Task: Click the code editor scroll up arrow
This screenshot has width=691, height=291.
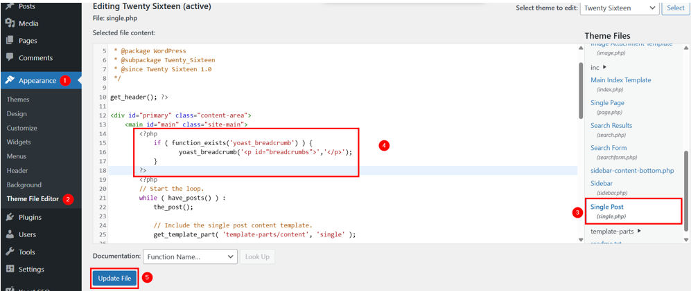Action: [x=581, y=48]
